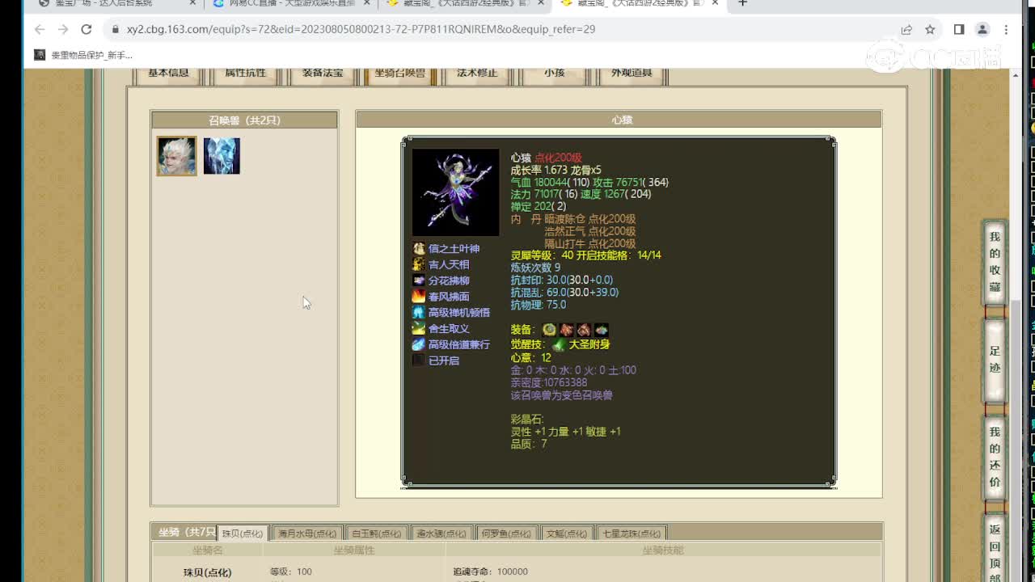Click the second equipment icon after 装备

tap(567, 330)
